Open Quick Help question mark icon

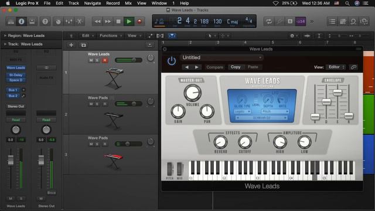(x=45, y=22)
